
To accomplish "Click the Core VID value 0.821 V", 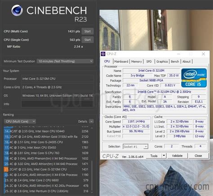I will (170, 85).
